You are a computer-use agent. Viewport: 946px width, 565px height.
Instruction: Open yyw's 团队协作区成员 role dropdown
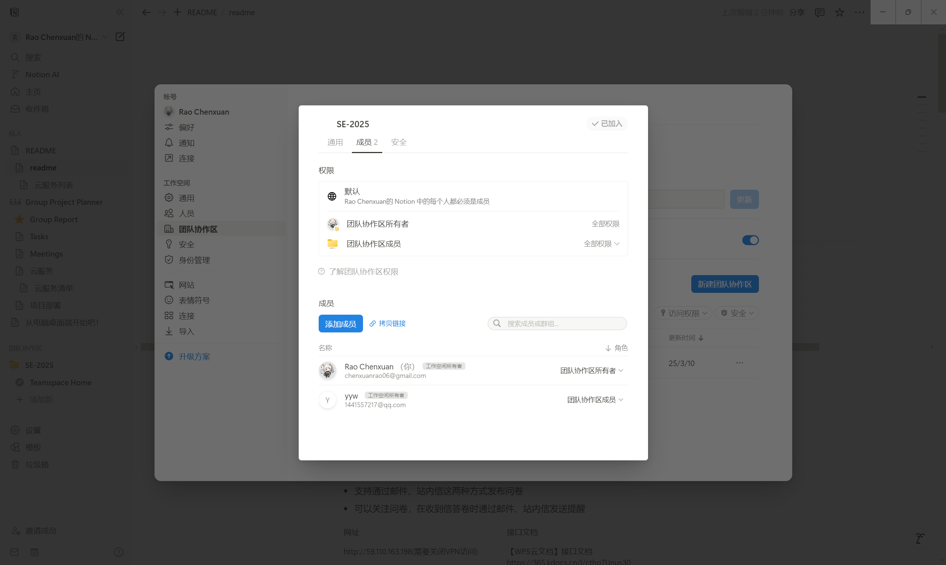click(x=595, y=399)
